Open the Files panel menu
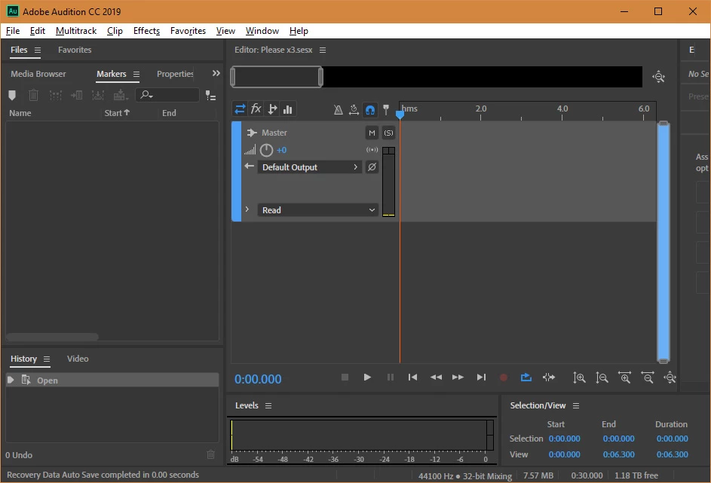711x483 pixels. [38, 50]
